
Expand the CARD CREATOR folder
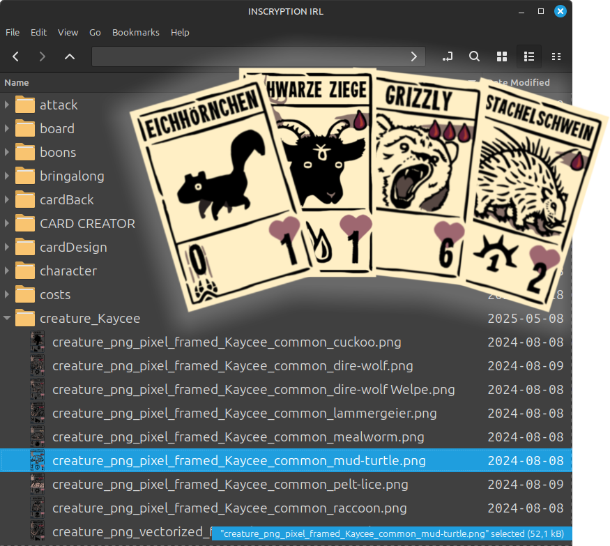6,223
